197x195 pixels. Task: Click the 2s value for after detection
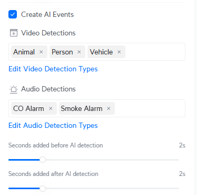182,174
